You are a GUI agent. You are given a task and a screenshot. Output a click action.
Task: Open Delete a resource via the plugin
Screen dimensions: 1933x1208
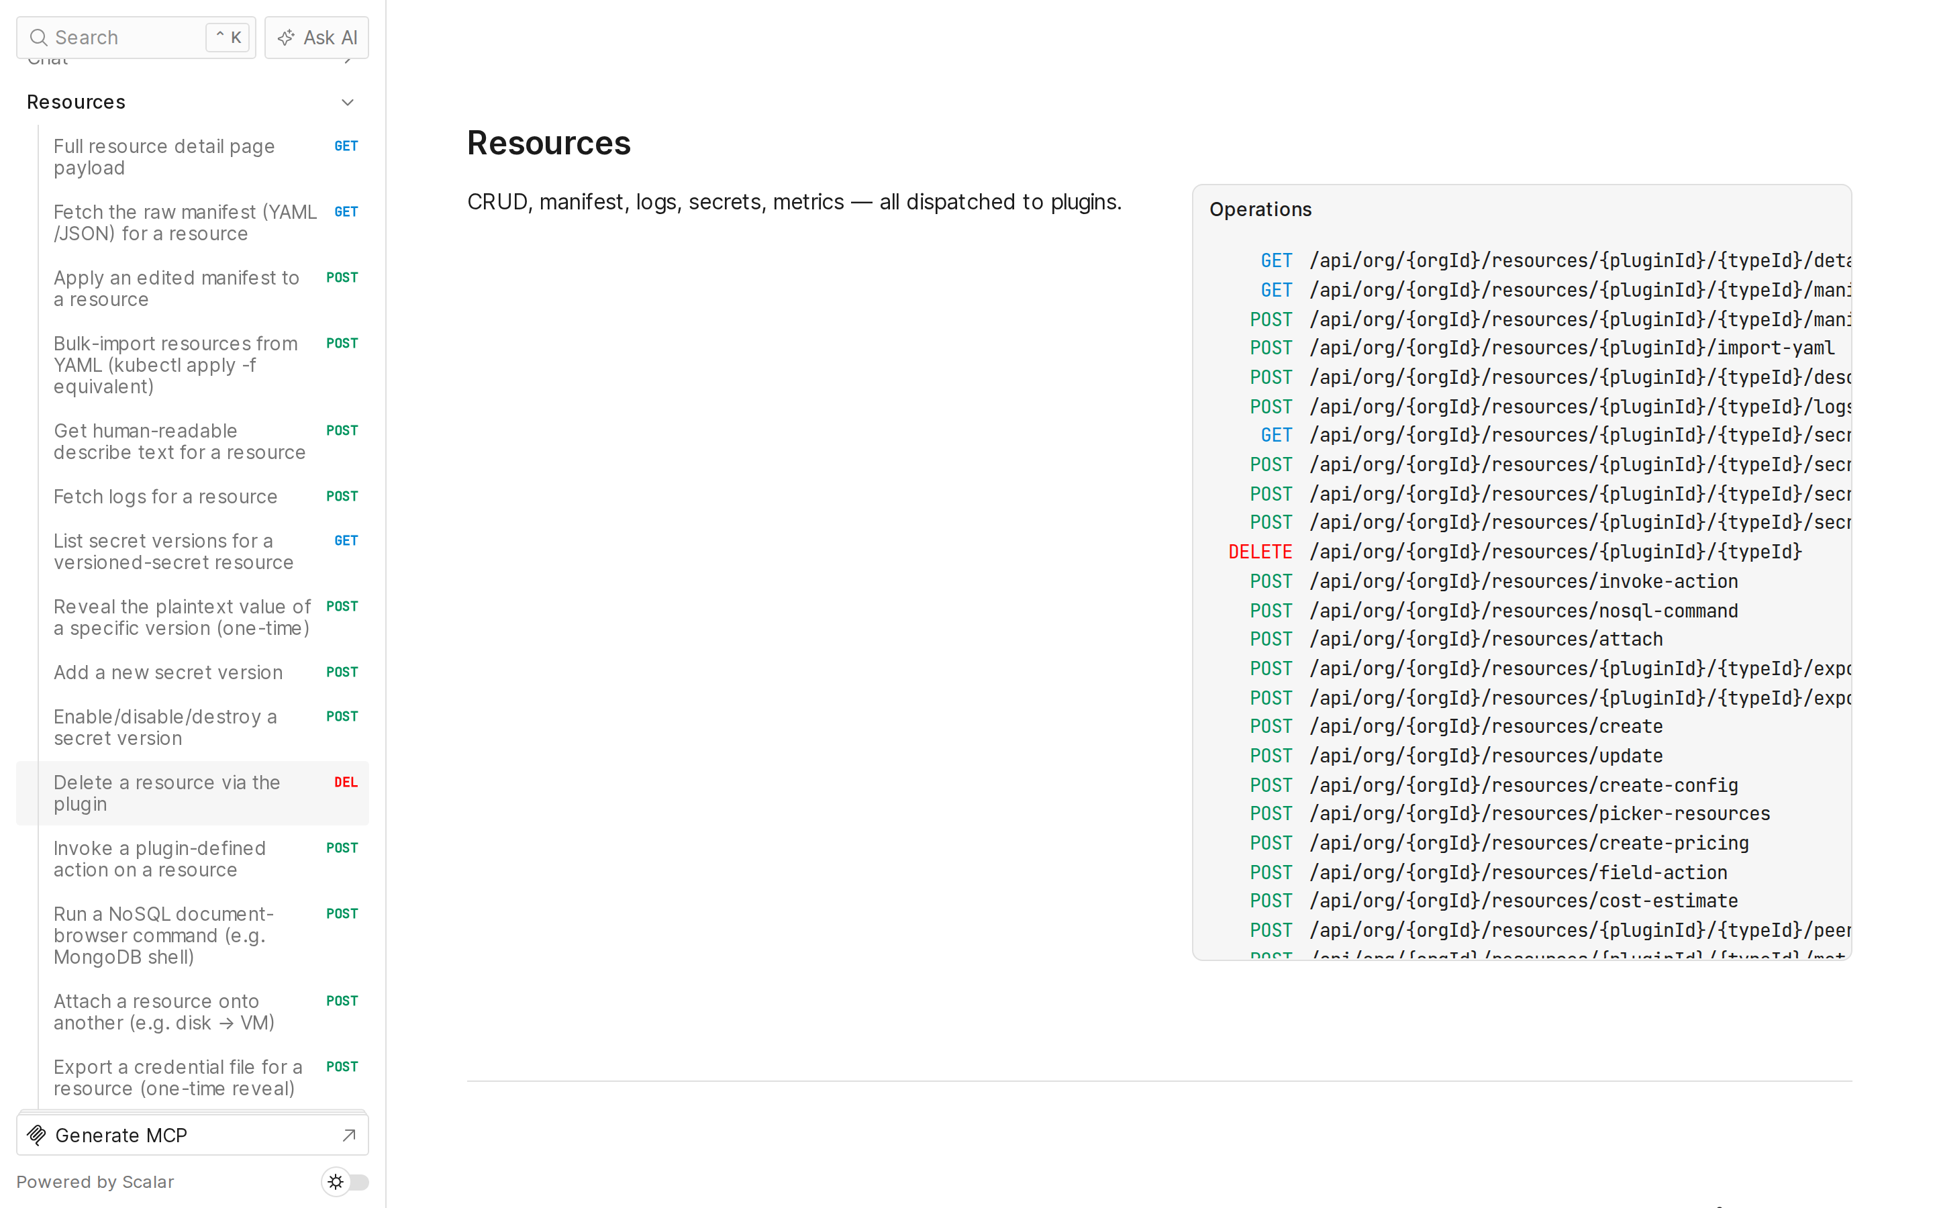[193, 793]
